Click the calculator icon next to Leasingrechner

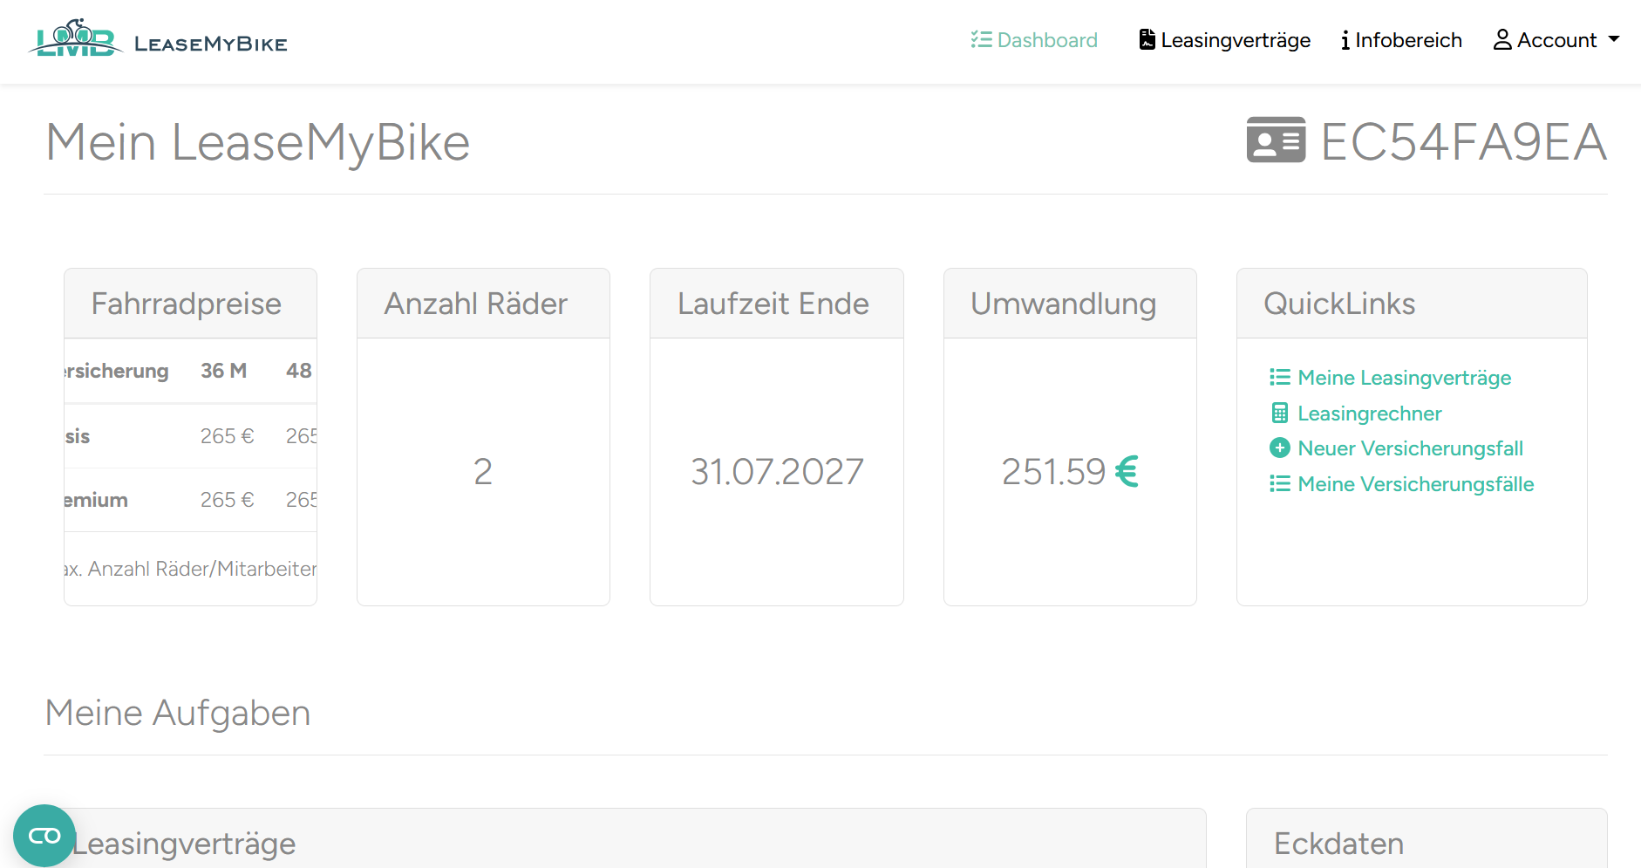point(1279,413)
